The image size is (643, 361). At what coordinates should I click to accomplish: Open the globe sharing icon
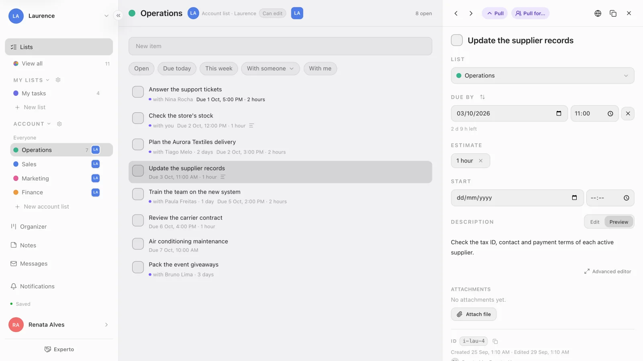598,13
